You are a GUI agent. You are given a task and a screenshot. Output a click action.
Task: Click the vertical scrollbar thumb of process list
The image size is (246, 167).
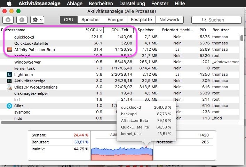click(x=242, y=38)
